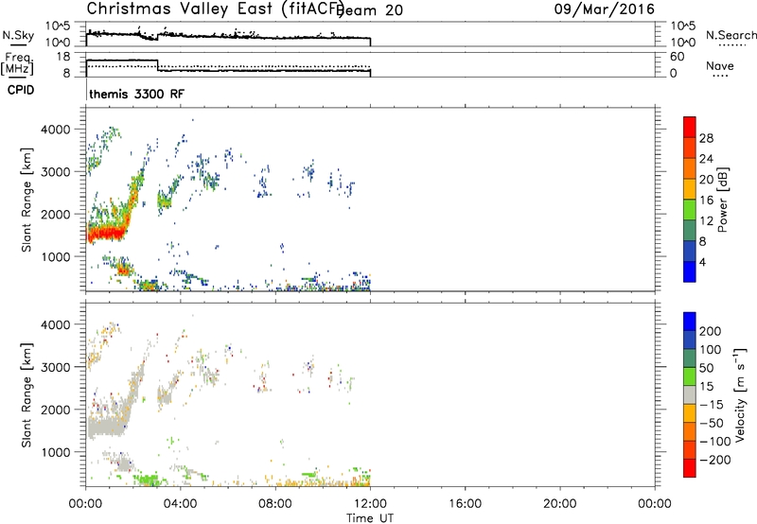Click the blue top of velocity colorbar
Screen dimensions: 757x524
[690, 322]
